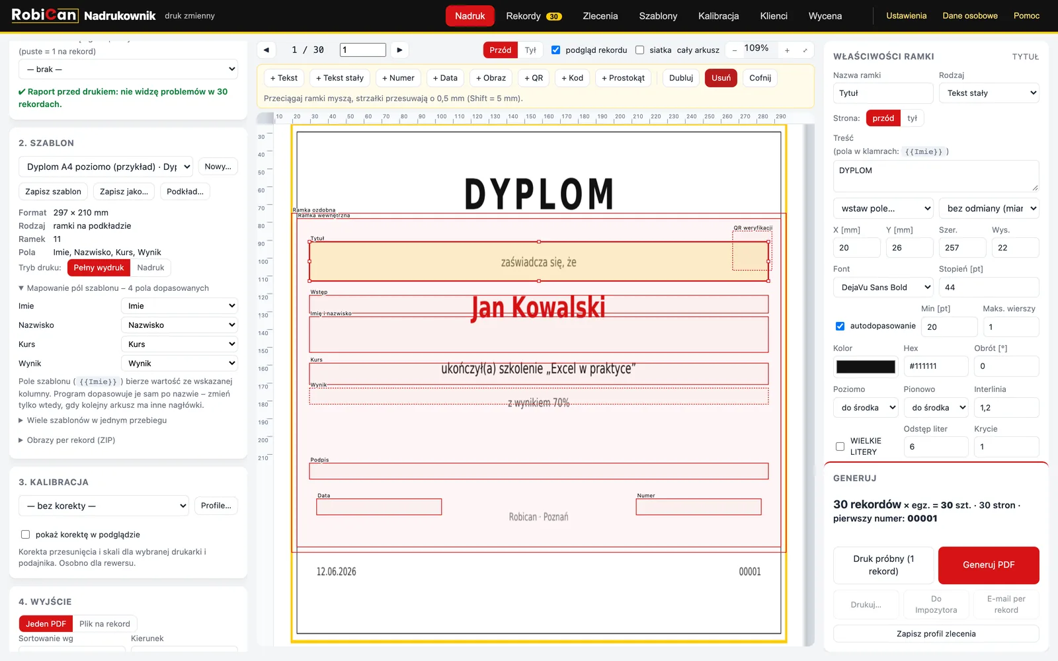Screen dimensions: 1058x661
Task: Open the Rodzaj 'Tekst stały' dropdown
Action: click(x=989, y=93)
